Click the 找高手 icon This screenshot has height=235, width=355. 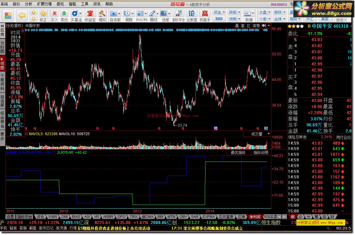[205, 13]
